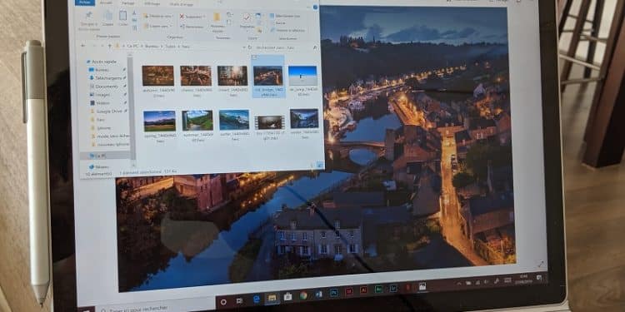Viewport: 625px width, 312px height.
Task: Click the Coller ribbon icon
Action: 123,18
